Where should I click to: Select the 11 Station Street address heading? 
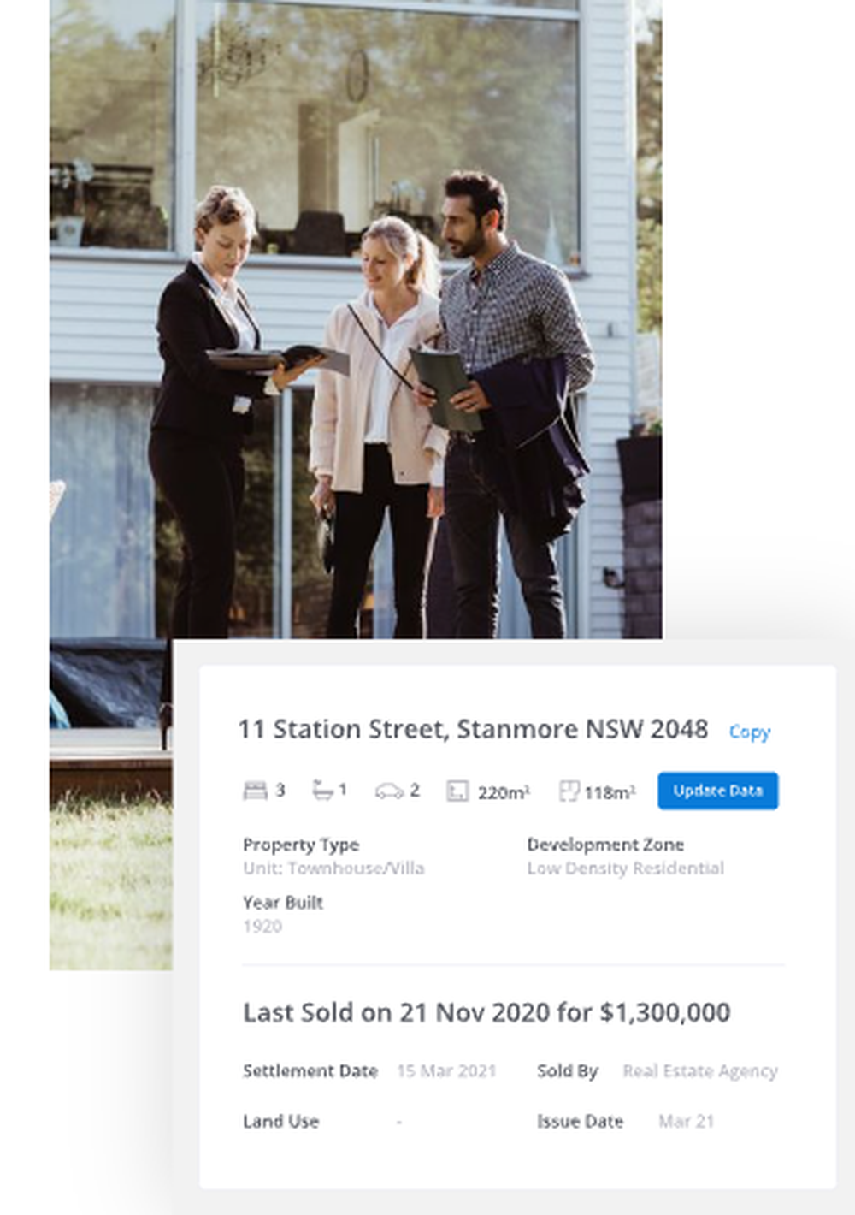pyautogui.click(x=473, y=729)
